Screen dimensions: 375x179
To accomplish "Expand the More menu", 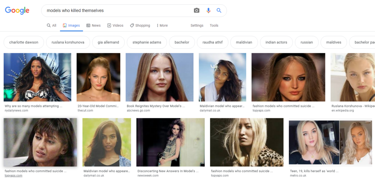I will pos(162,26).
